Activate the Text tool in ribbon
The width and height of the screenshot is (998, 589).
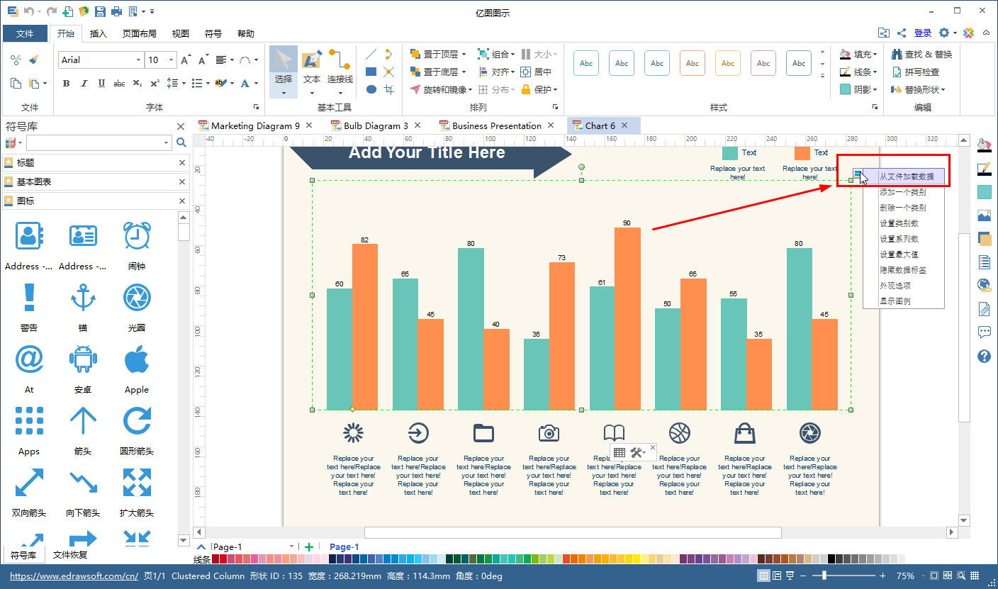312,67
